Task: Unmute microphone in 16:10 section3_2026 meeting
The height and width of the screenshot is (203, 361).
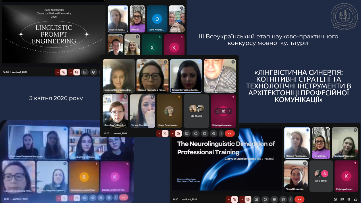Action: [x=235, y=199]
